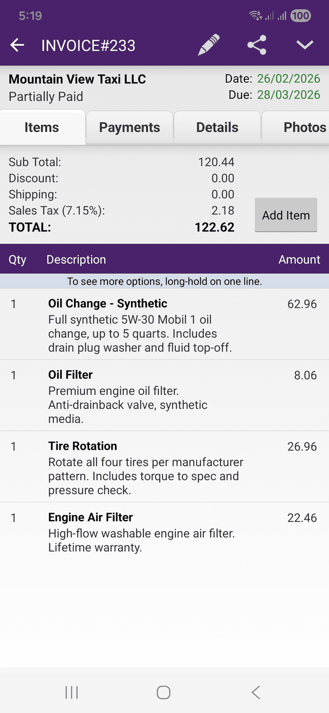
Task: Expand the invoice options with the chevron
Action: pos(304,45)
